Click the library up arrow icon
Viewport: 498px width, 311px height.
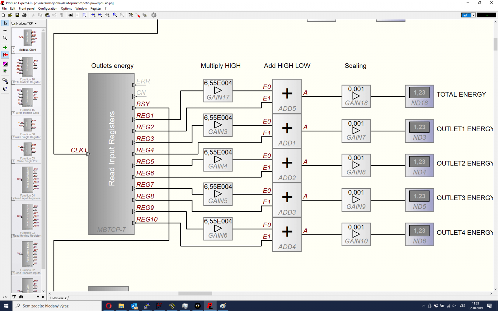(x=43, y=297)
